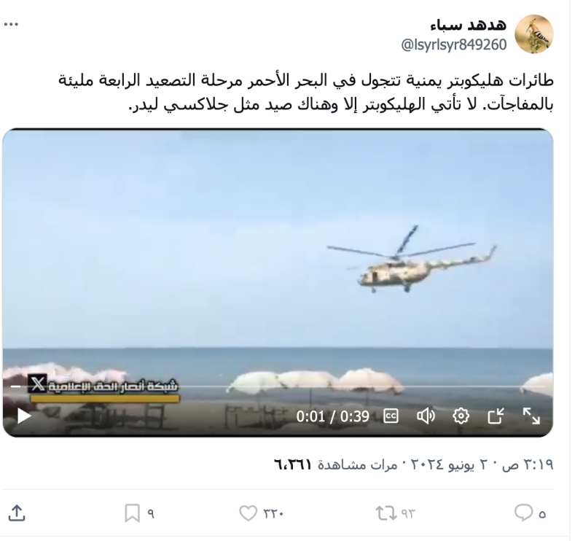The width and height of the screenshot is (583, 541).
Task: Bookmark this tweet
Action: (x=132, y=513)
